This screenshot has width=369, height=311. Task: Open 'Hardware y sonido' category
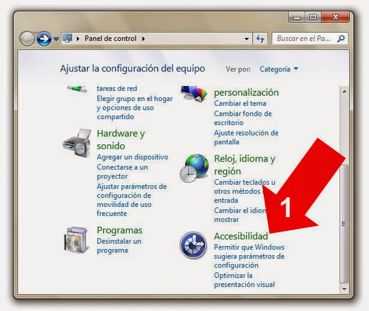(121, 140)
